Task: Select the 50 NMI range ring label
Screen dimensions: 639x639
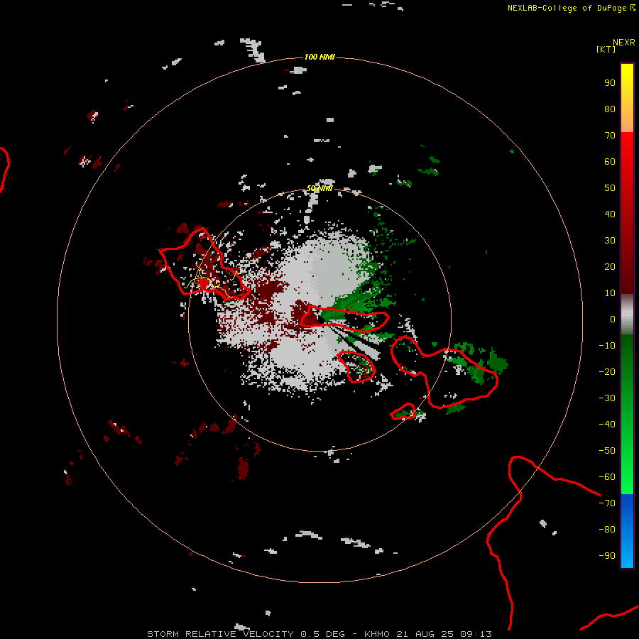Action: pos(320,188)
